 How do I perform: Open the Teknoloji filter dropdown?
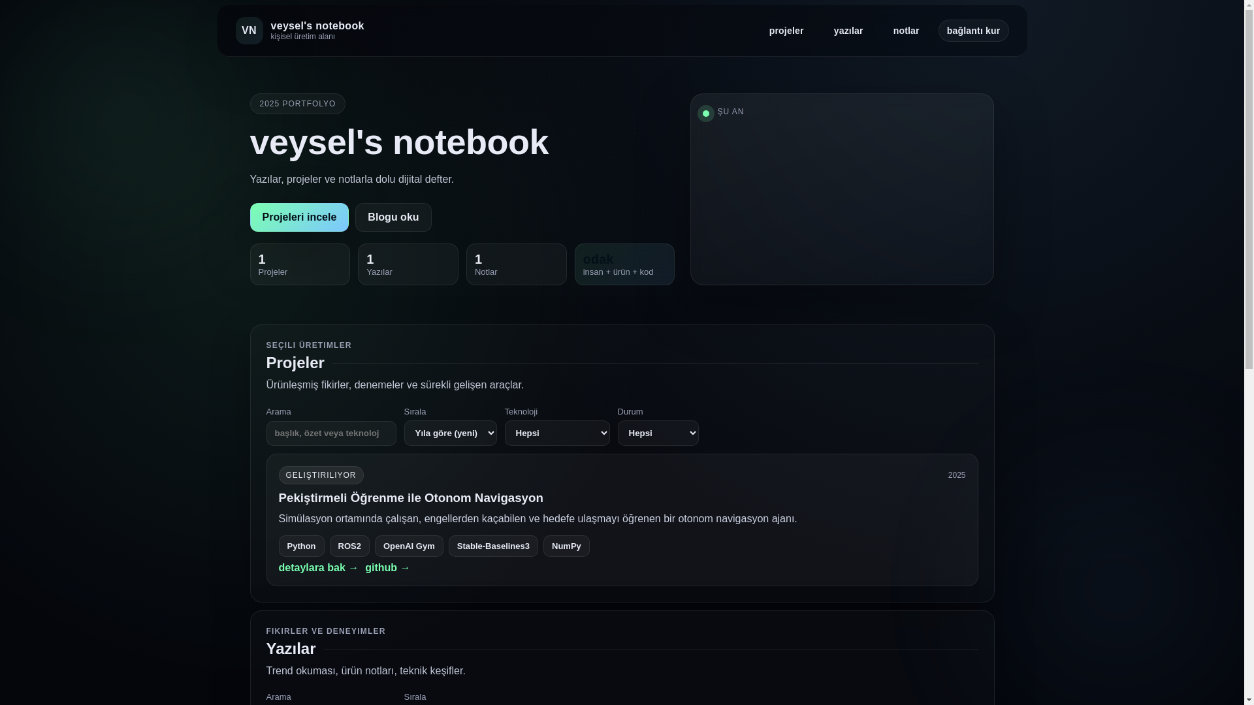[557, 433]
